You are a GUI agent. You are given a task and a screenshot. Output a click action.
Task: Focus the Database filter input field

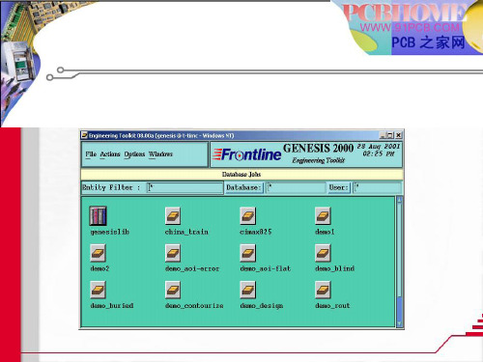[x=296, y=187]
